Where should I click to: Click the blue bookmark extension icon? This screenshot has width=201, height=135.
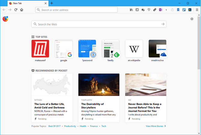pos(178,10)
